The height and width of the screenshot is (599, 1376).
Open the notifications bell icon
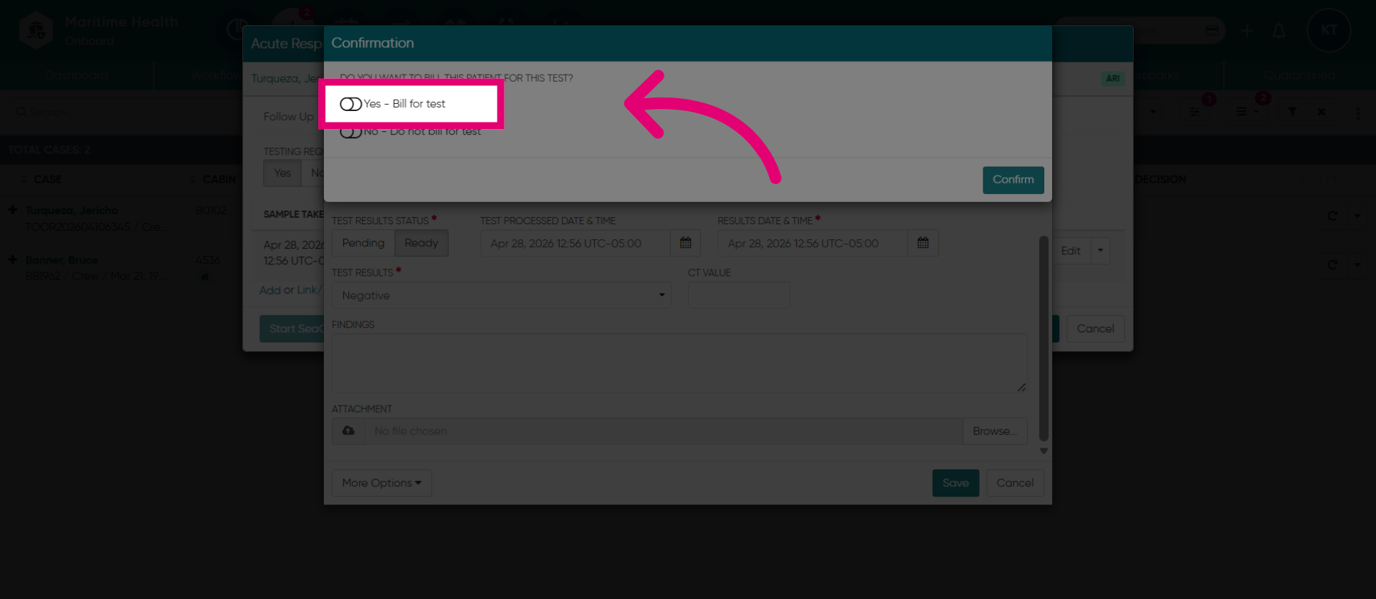[x=1279, y=31]
